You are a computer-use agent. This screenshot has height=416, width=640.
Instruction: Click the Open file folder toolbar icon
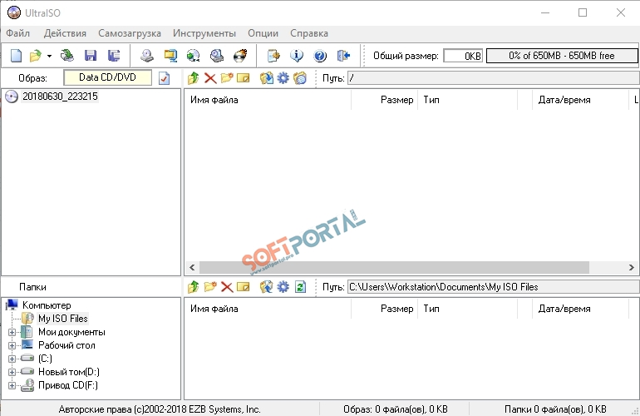pos(36,56)
